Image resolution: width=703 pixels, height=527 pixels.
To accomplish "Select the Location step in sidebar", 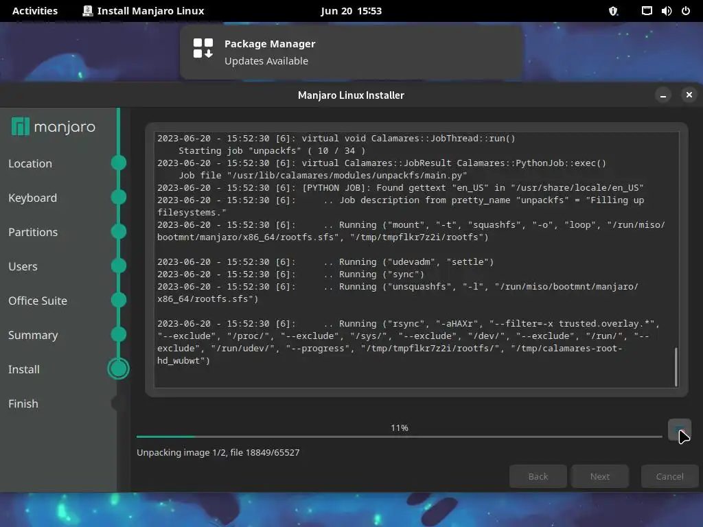I will coord(30,163).
